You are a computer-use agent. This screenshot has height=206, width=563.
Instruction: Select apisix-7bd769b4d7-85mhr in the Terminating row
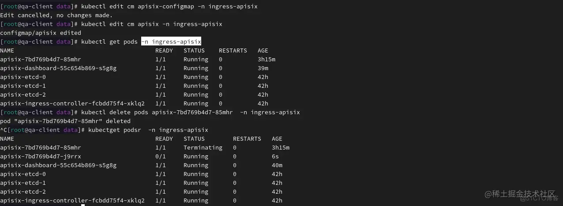click(x=41, y=148)
